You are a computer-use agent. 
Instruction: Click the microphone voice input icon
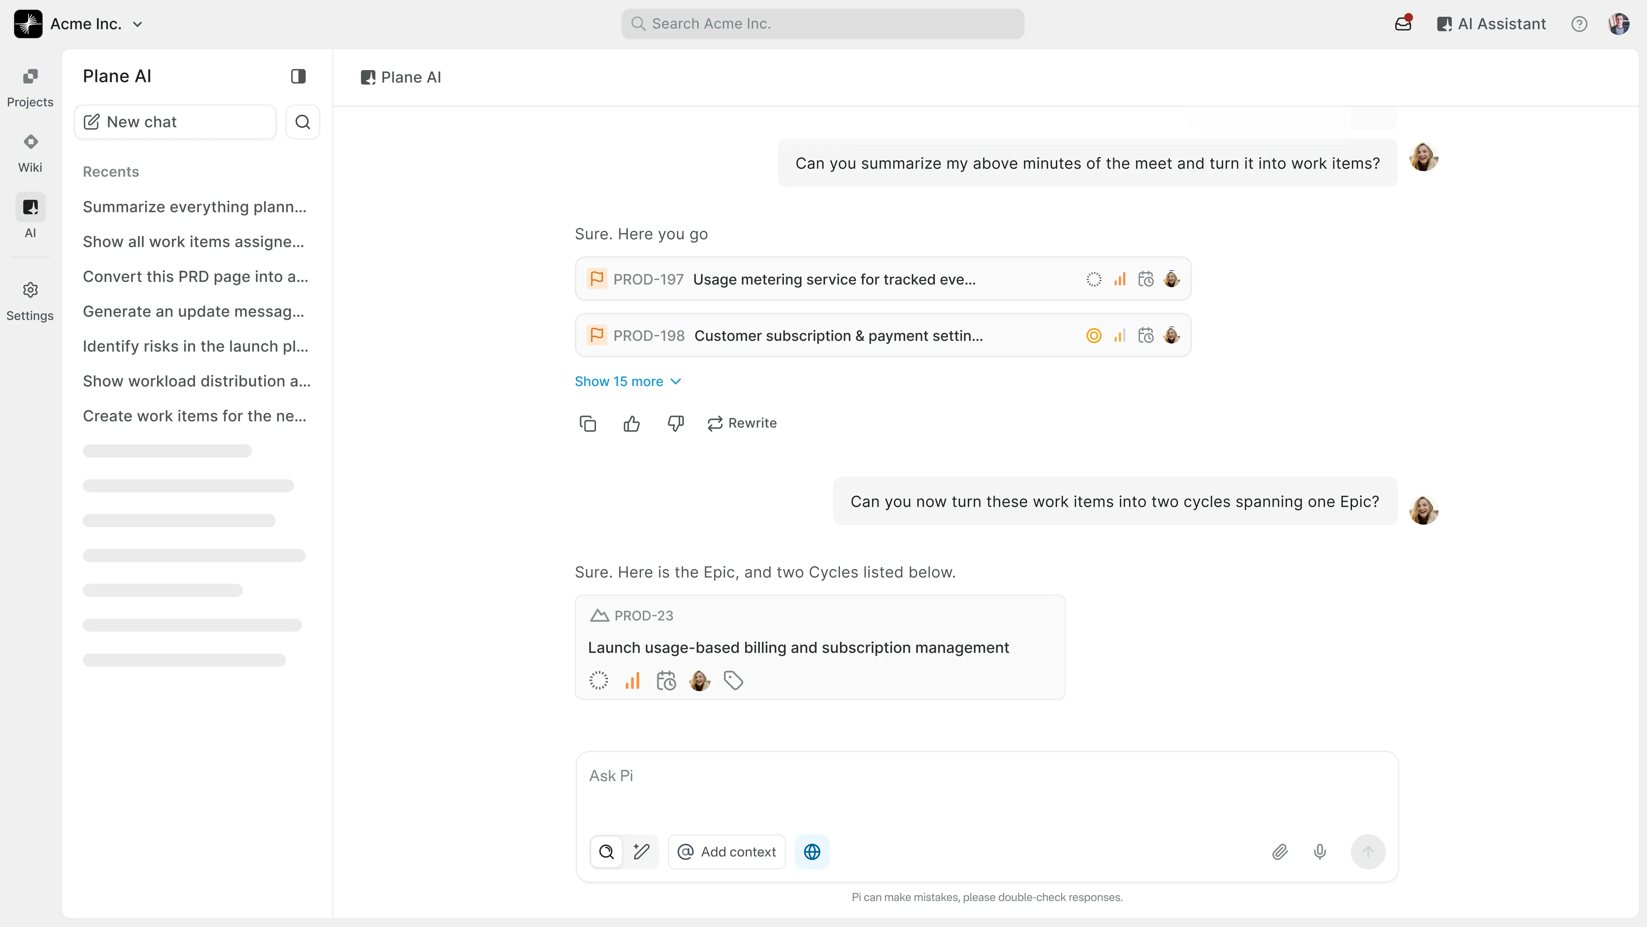1320,852
